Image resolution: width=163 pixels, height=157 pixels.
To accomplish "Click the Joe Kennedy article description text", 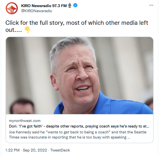I will (x=78, y=135).
